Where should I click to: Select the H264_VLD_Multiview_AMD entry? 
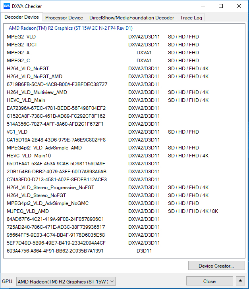(37, 92)
